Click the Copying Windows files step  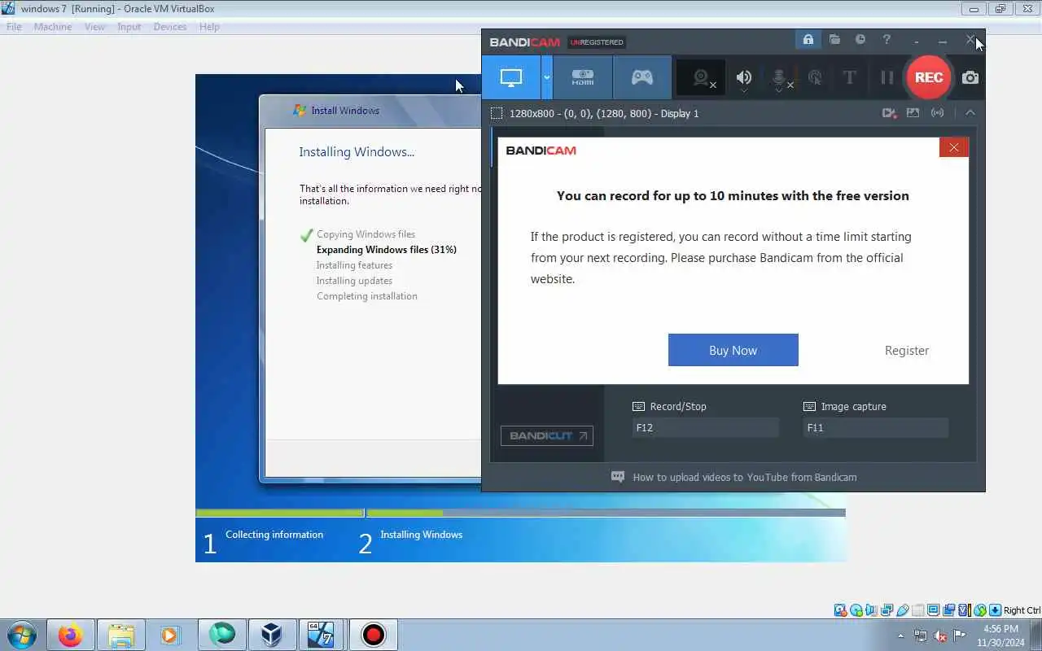(366, 234)
